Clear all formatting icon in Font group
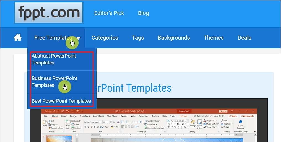281x142 pixels. point(118,122)
